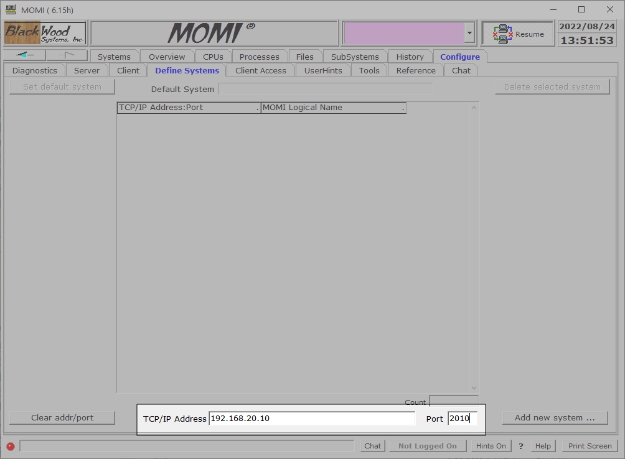The height and width of the screenshot is (459, 625).
Task: Sort by MOMI Logical Name column header
Action: [334, 108]
